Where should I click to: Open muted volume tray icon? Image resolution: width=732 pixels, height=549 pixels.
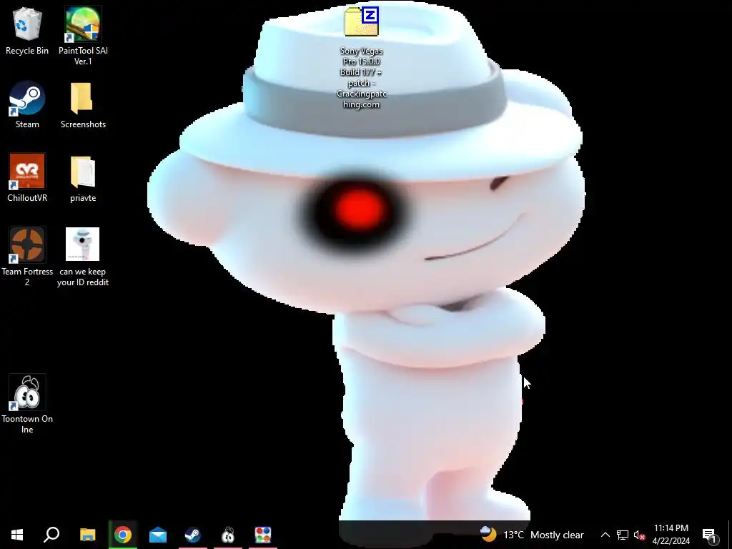tap(639, 535)
